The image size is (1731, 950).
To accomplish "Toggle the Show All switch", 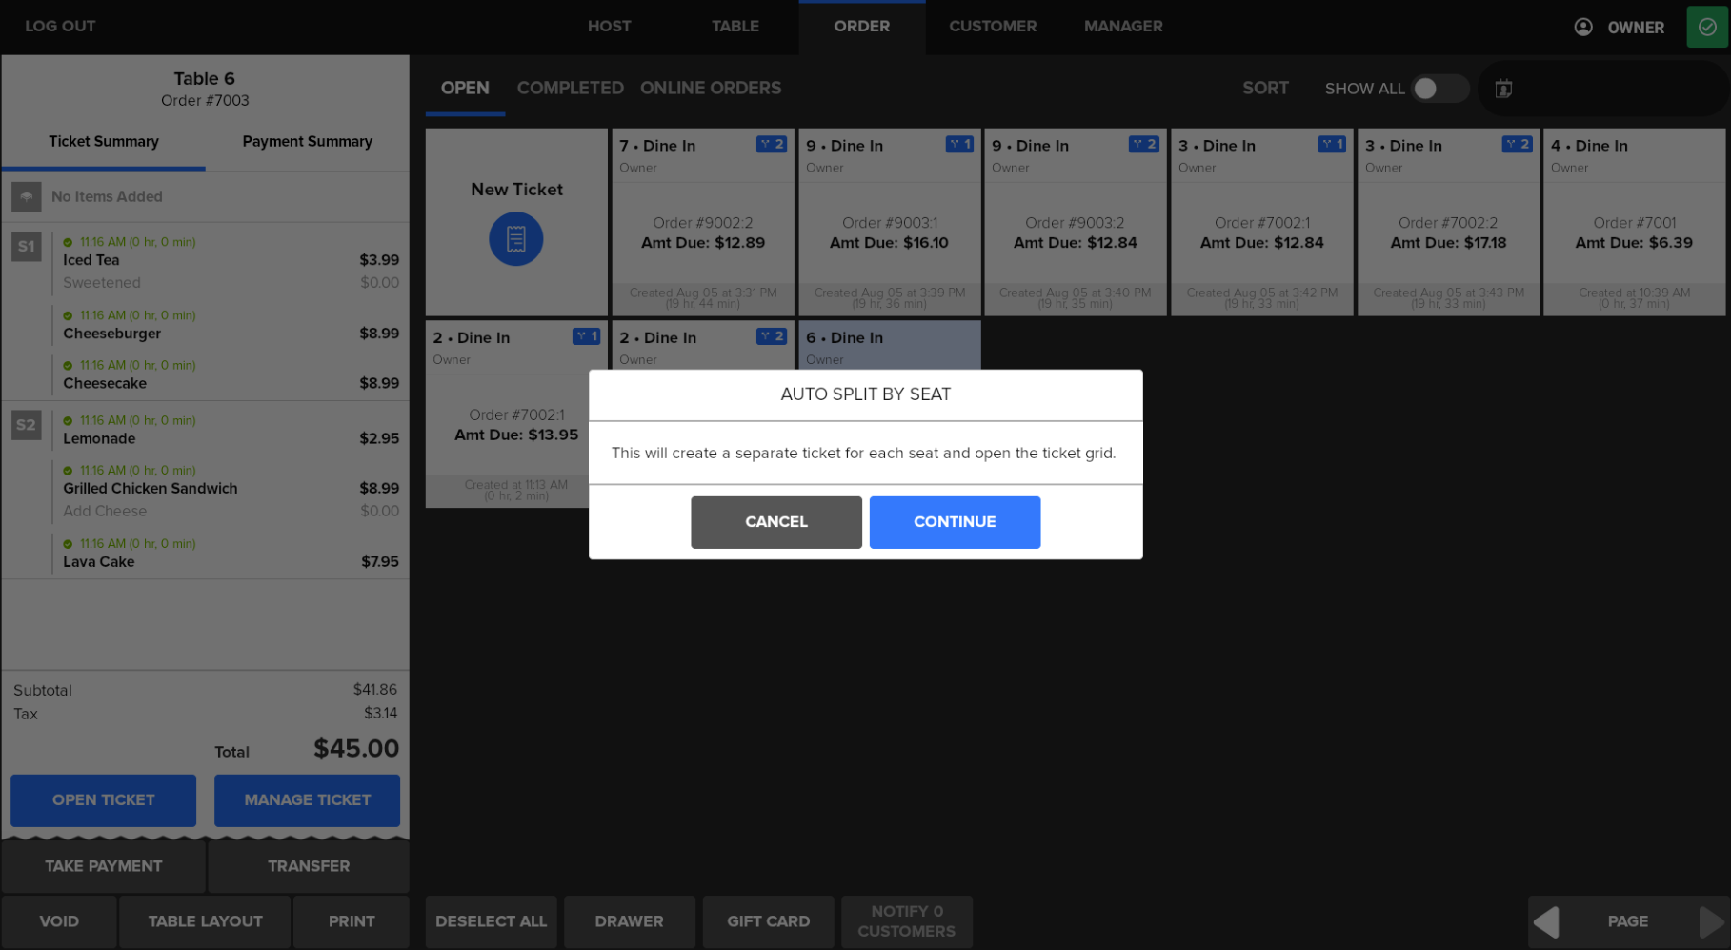I will tap(1439, 89).
